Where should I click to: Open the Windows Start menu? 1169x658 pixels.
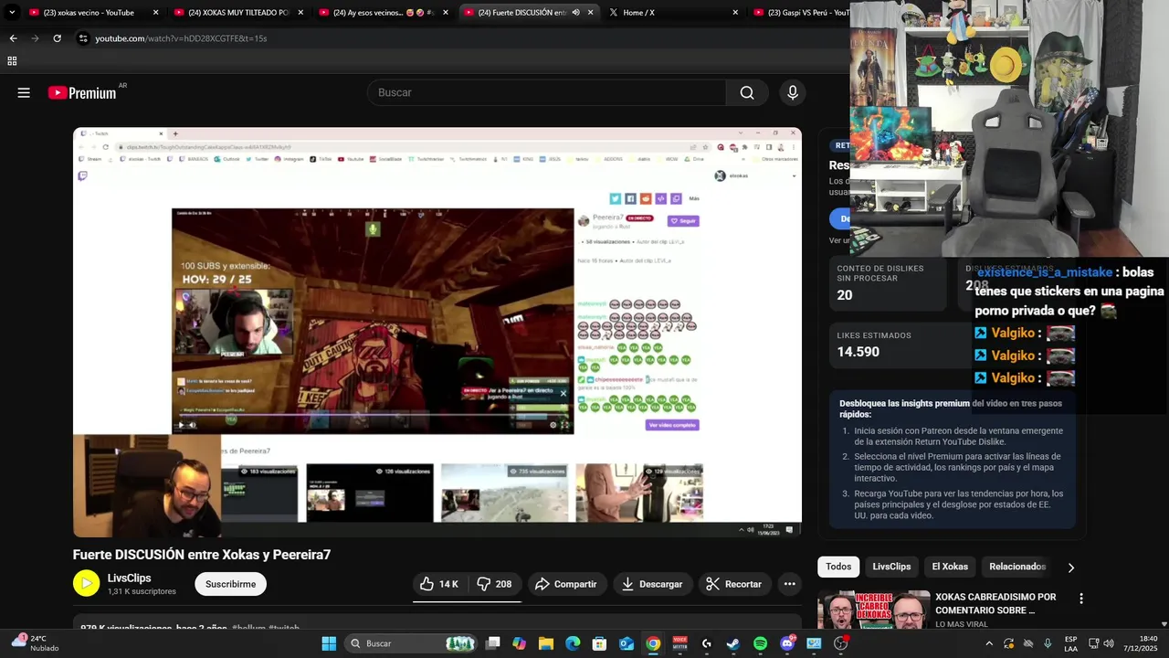pyautogui.click(x=329, y=643)
